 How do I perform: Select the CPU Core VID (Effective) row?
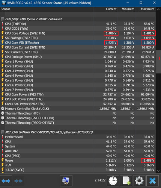(x=78, y=42)
